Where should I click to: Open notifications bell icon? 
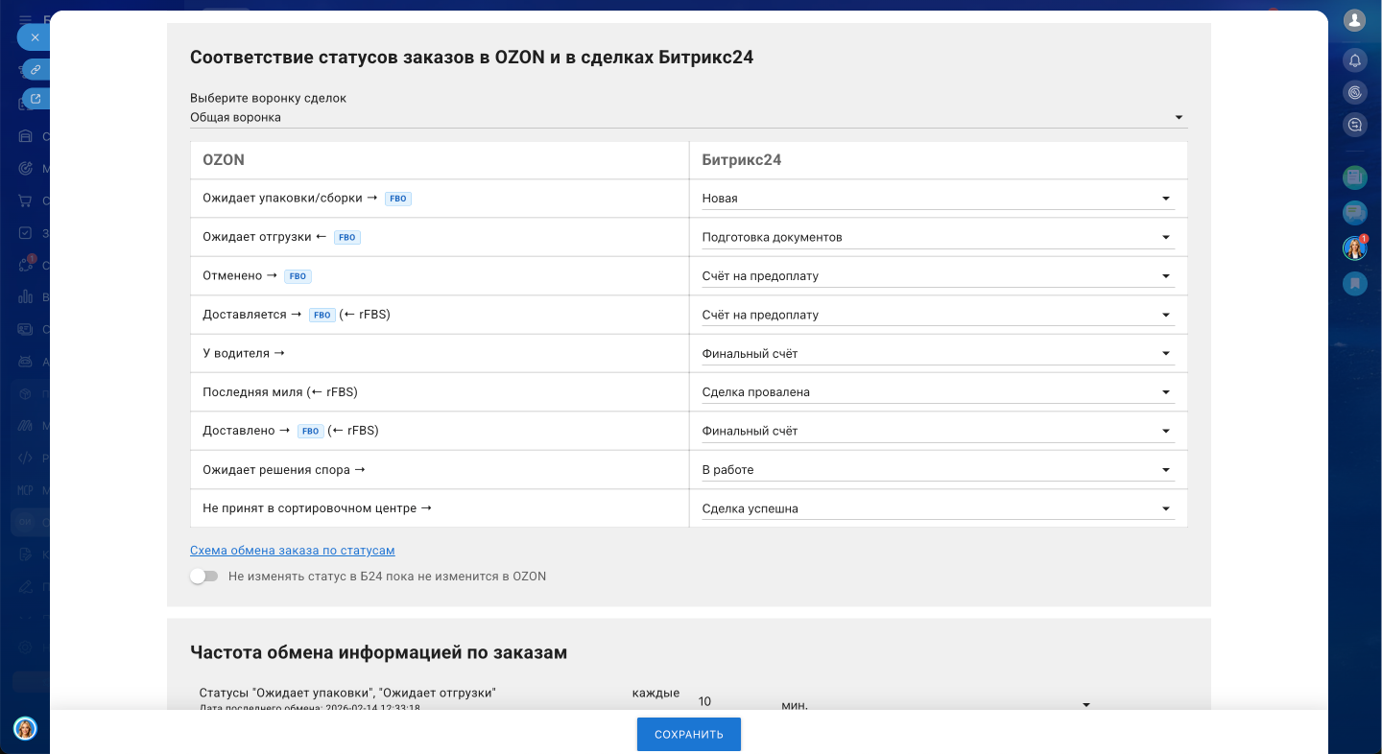[x=1354, y=60]
